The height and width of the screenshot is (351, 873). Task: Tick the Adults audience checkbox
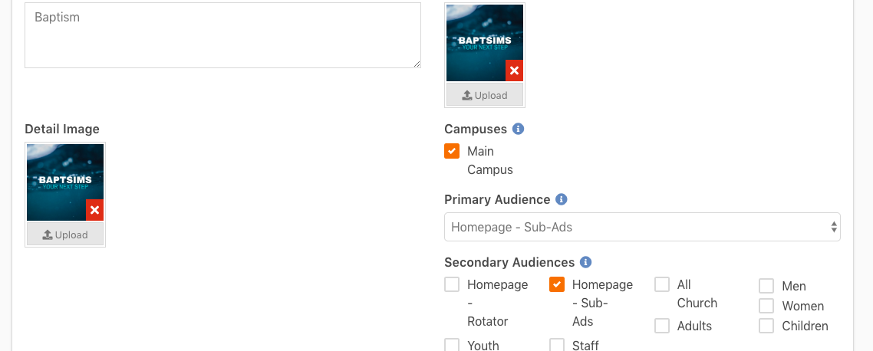point(662,326)
